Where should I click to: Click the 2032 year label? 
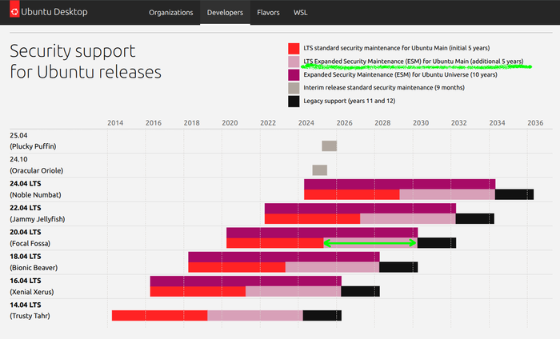coord(459,123)
